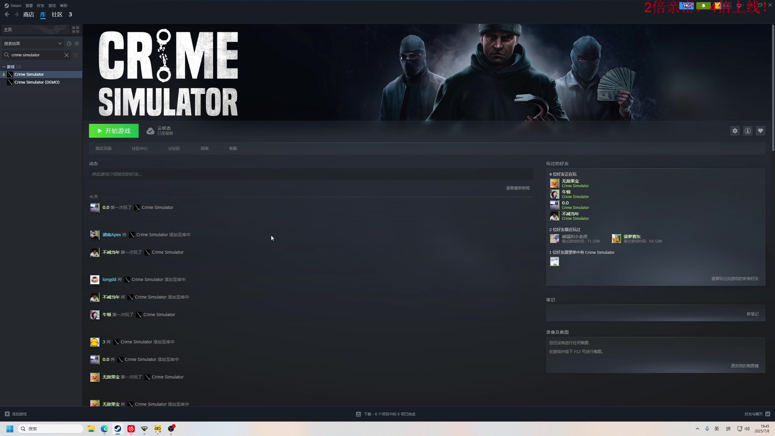Open File Explorer from taskbar
Viewport: 775px width, 436px height.
(91, 429)
